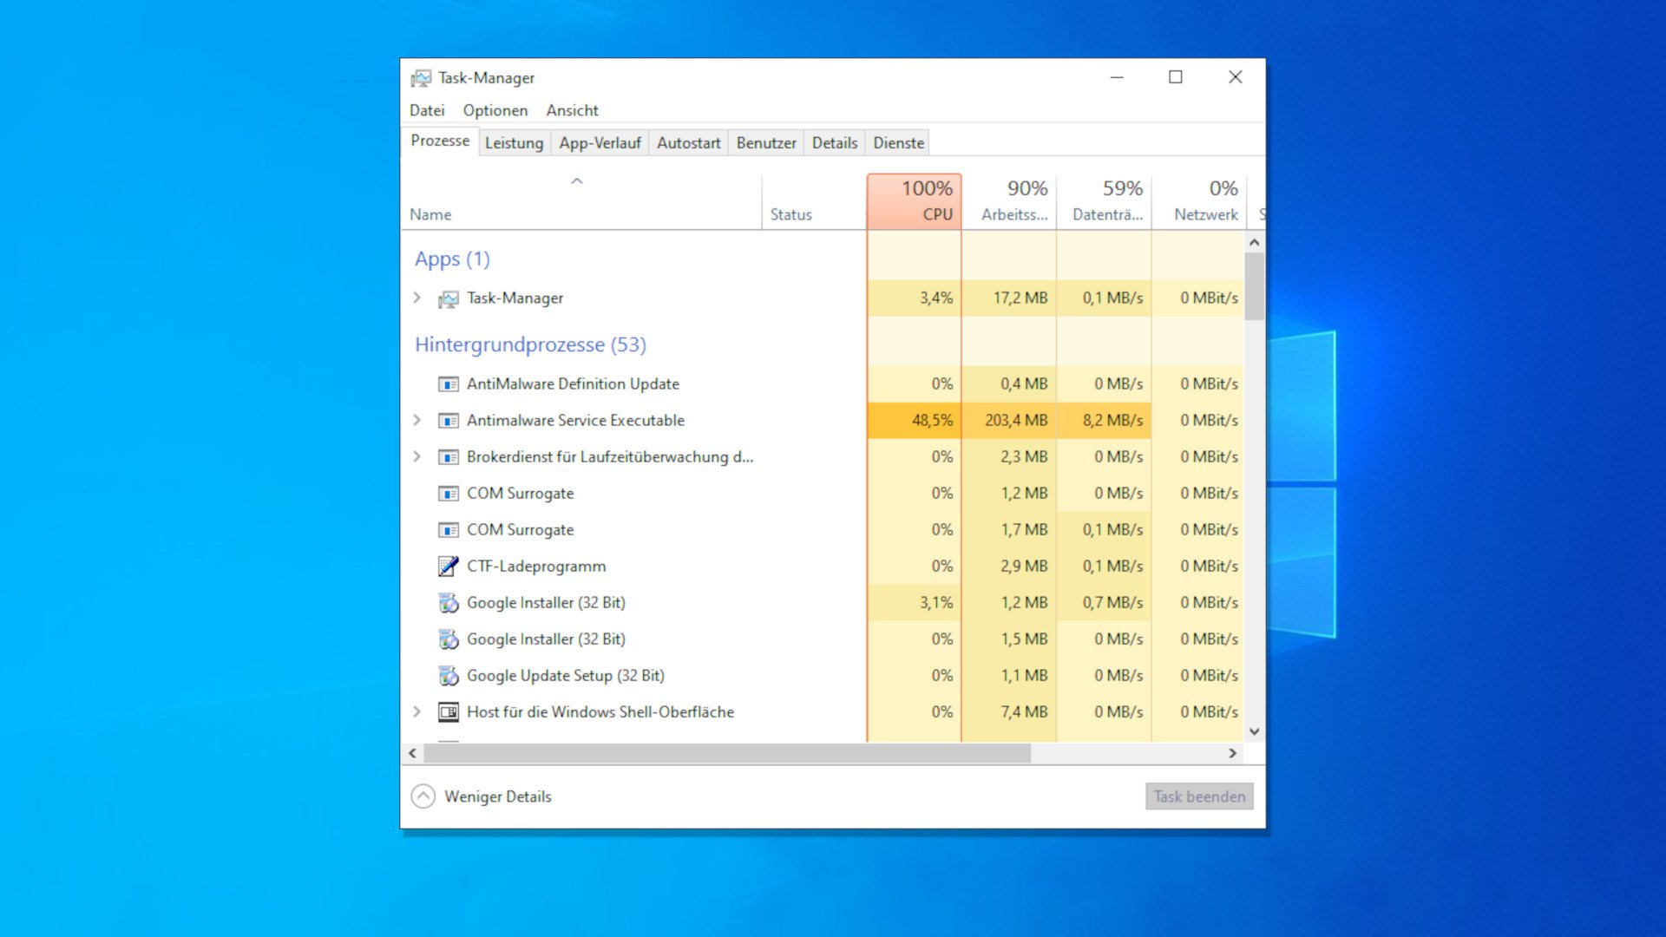
Task: Click the Task beenden button
Action: click(x=1199, y=796)
